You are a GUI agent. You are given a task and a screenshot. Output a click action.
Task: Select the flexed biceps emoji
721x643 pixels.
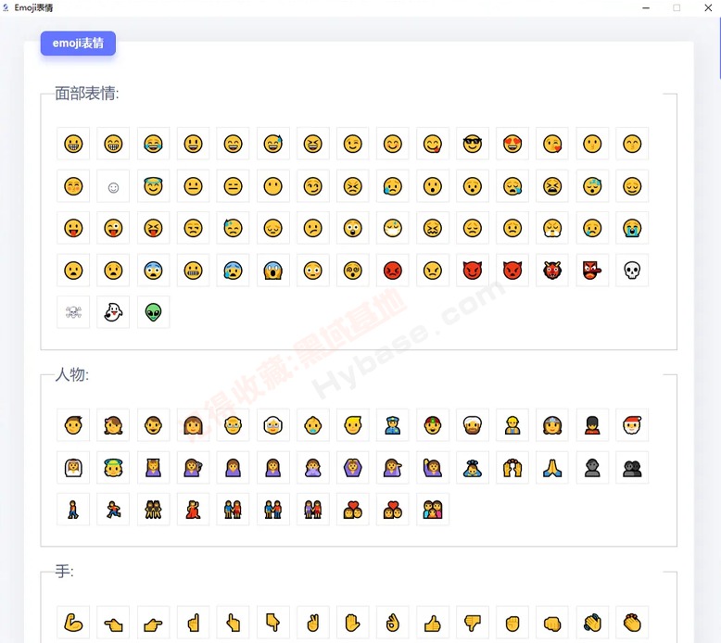point(73,623)
